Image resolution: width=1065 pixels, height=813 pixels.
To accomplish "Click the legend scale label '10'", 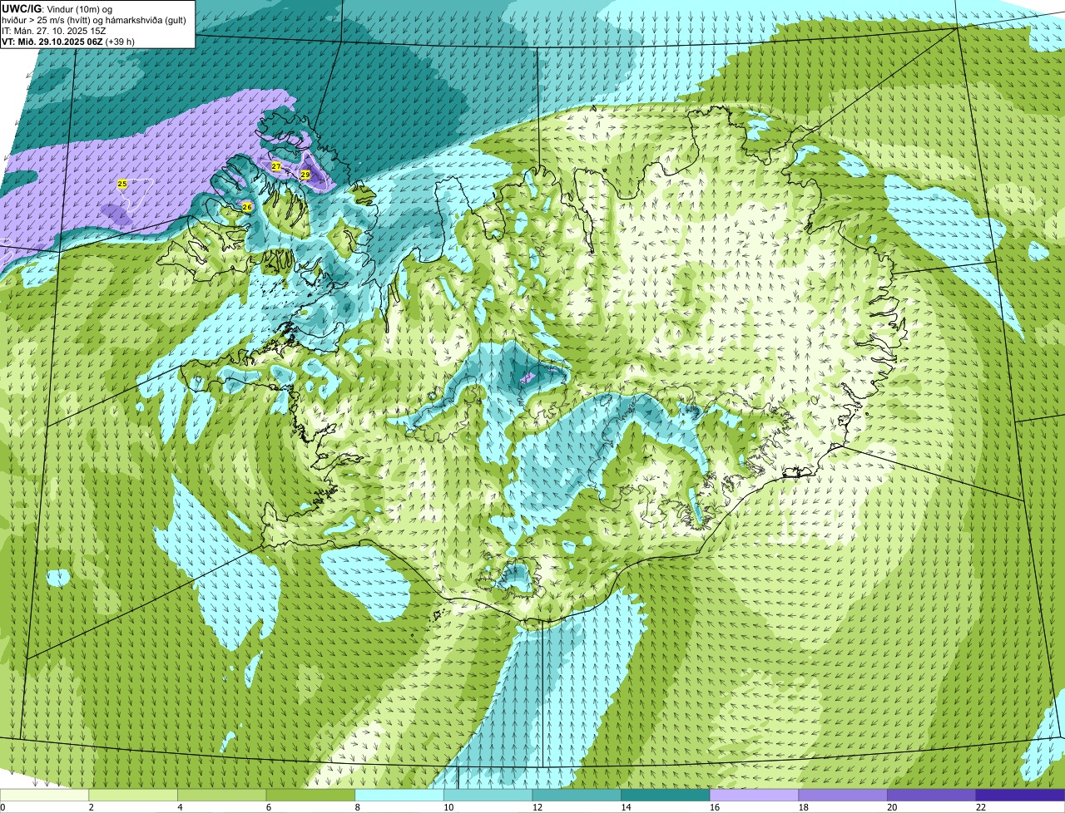I will point(448,807).
